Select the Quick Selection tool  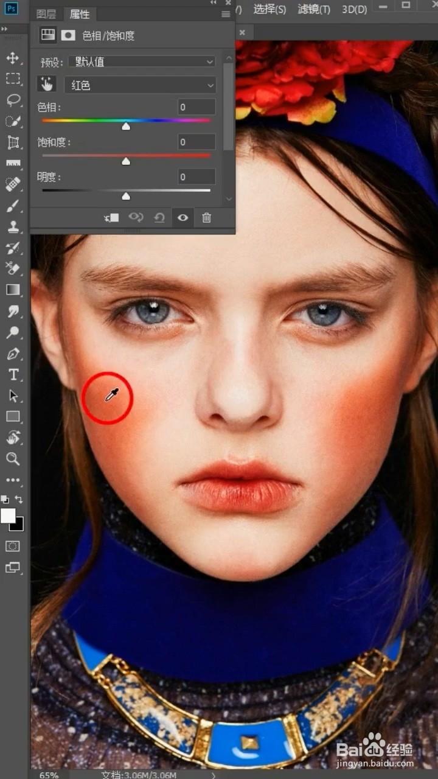click(13, 121)
